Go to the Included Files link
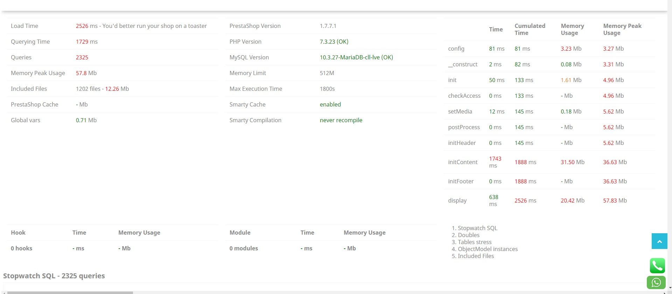This screenshot has width=672, height=294. pos(476,256)
